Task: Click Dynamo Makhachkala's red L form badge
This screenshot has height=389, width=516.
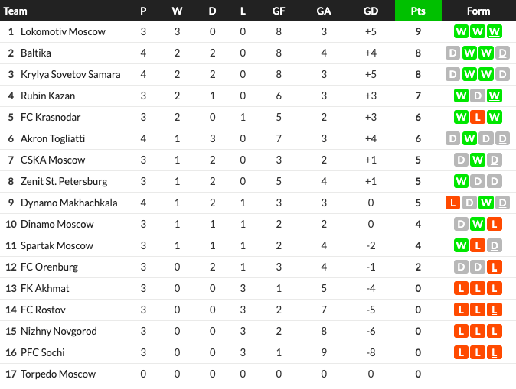Action: coord(452,203)
